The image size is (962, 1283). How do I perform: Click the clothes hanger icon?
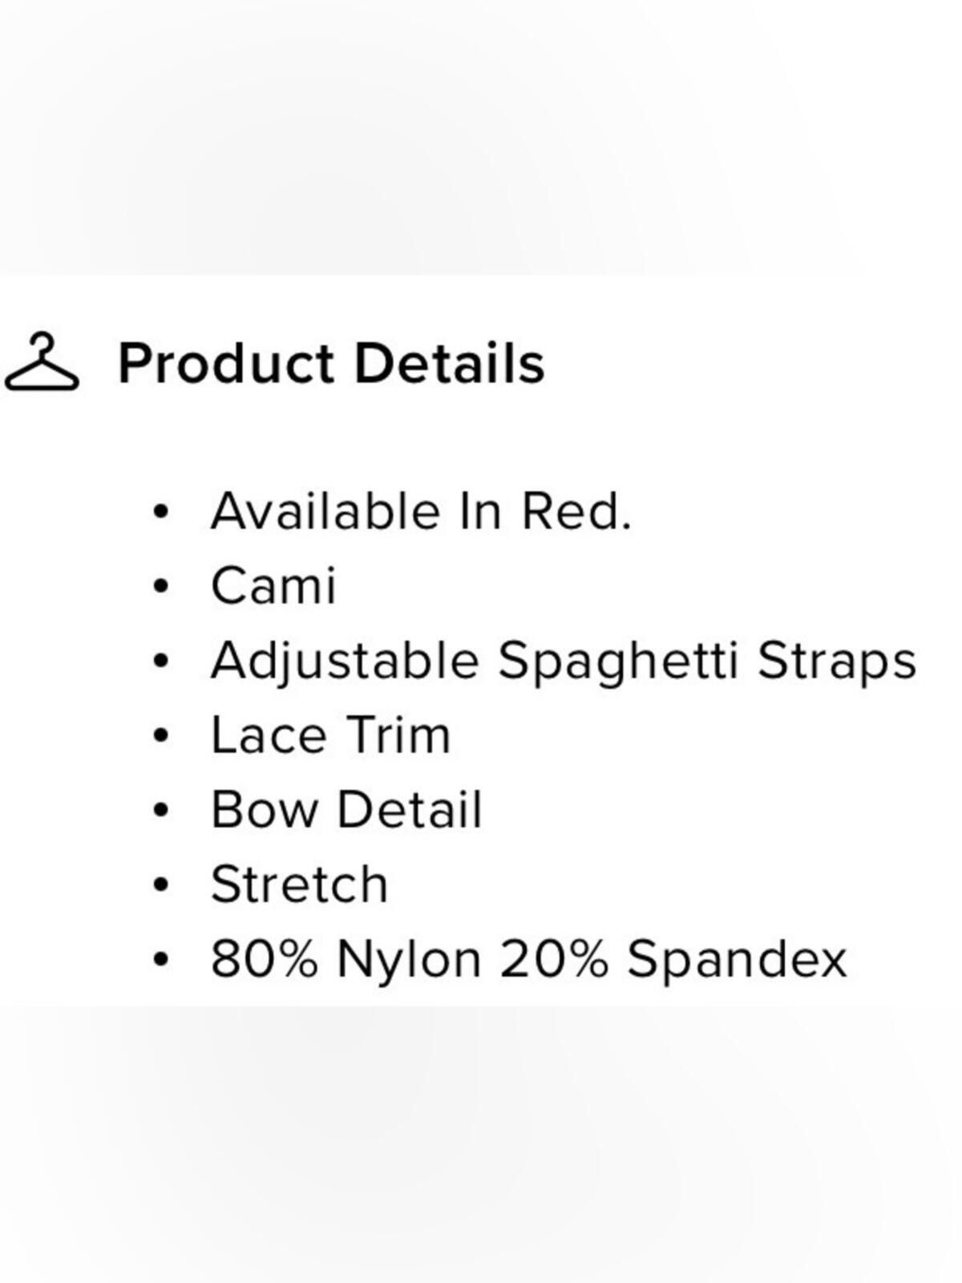click(42, 362)
